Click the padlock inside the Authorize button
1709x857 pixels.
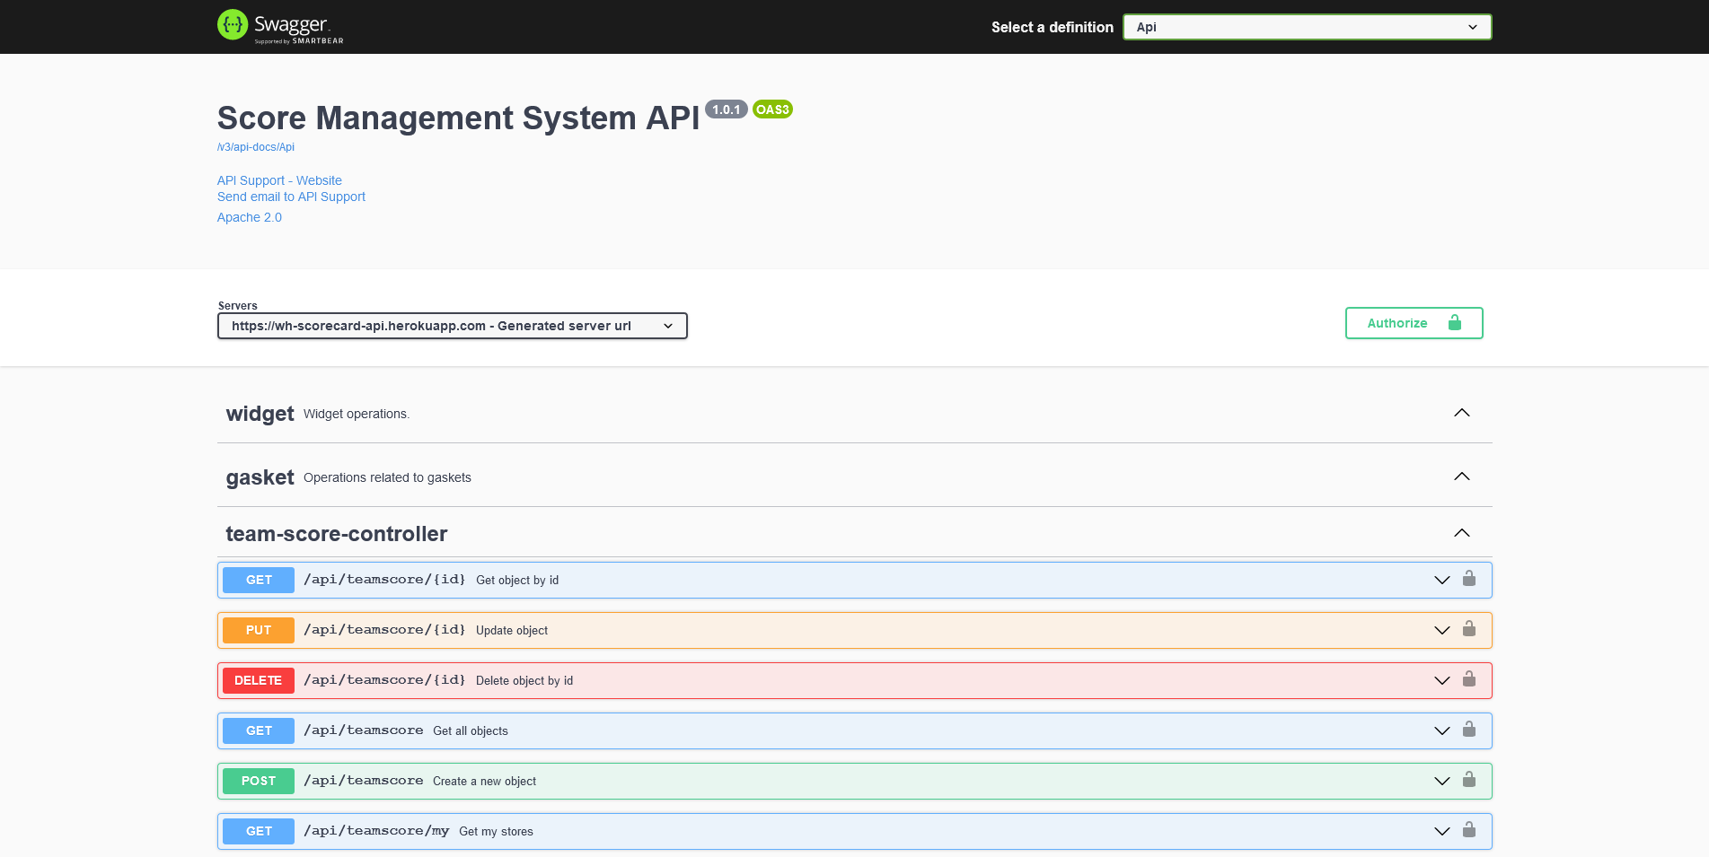click(x=1455, y=322)
